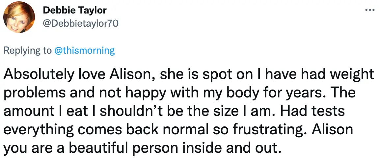
Task: Open the Debbie Taylor display name link
Action: (75, 11)
